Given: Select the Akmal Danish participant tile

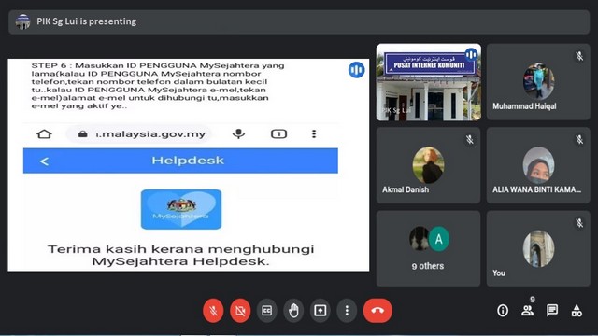Looking at the screenshot, I should coord(428,165).
